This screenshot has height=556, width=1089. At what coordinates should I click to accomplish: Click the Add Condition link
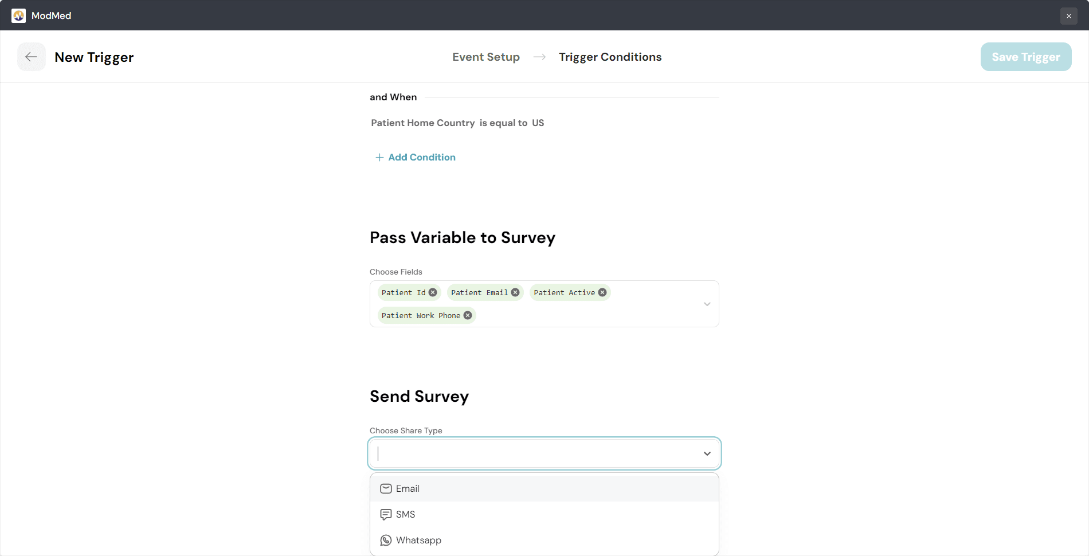click(421, 157)
